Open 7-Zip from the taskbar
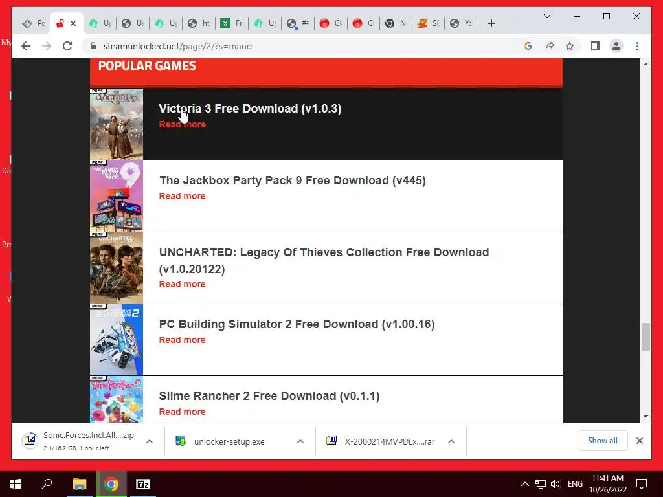This screenshot has width=663, height=497. coord(143,484)
